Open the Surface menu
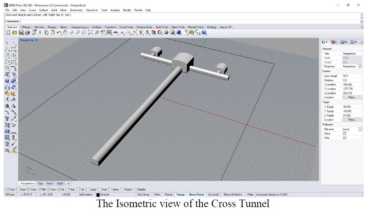 [x=44, y=10]
